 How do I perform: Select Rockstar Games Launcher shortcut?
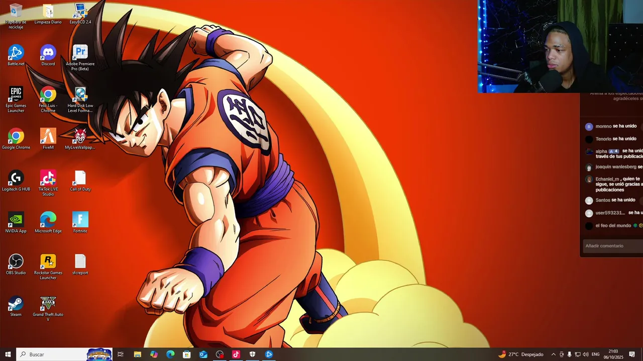click(x=48, y=267)
